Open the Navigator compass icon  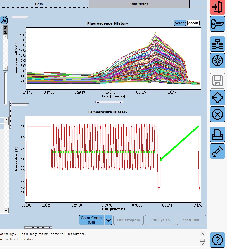[x=217, y=61]
